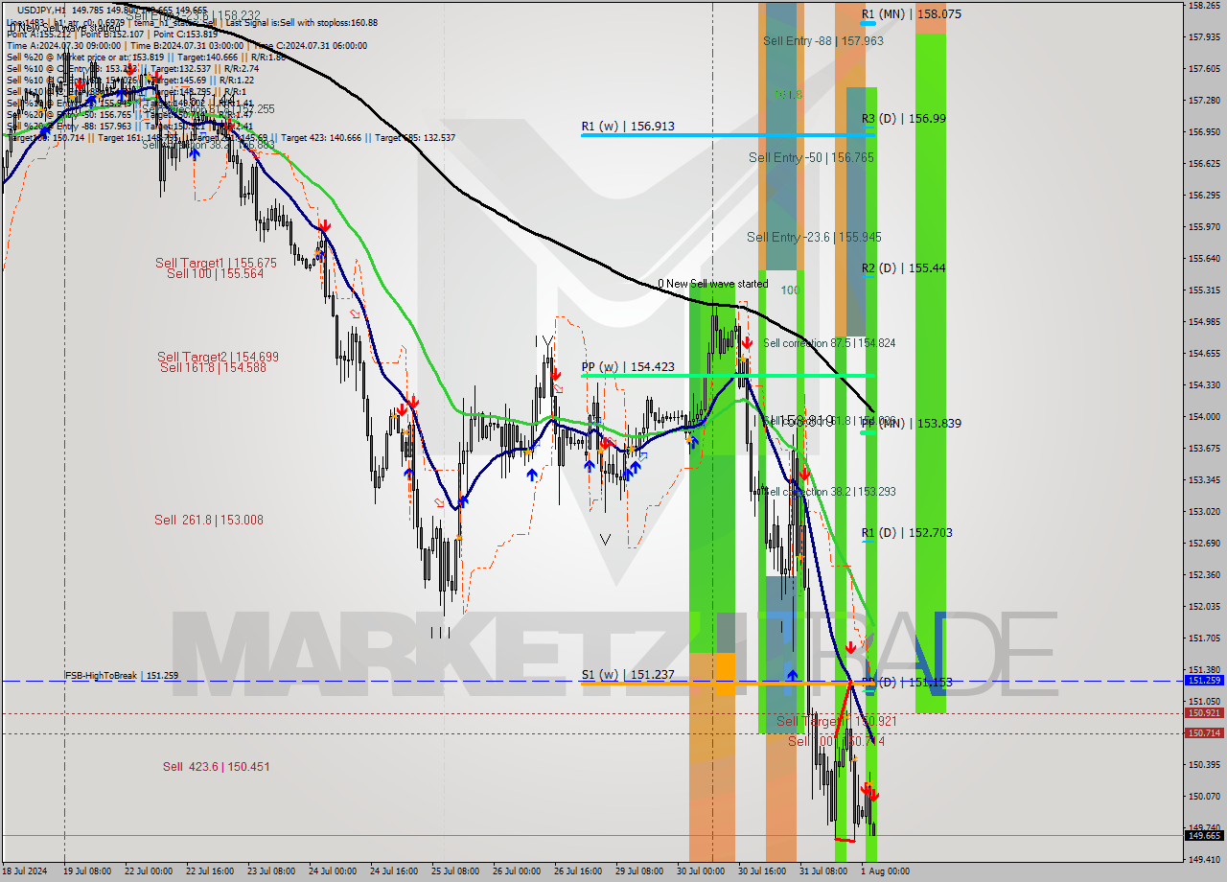Click the blue 151.259 price tag on axis
The height and width of the screenshot is (882, 1227).
[x=1204, y=681]
